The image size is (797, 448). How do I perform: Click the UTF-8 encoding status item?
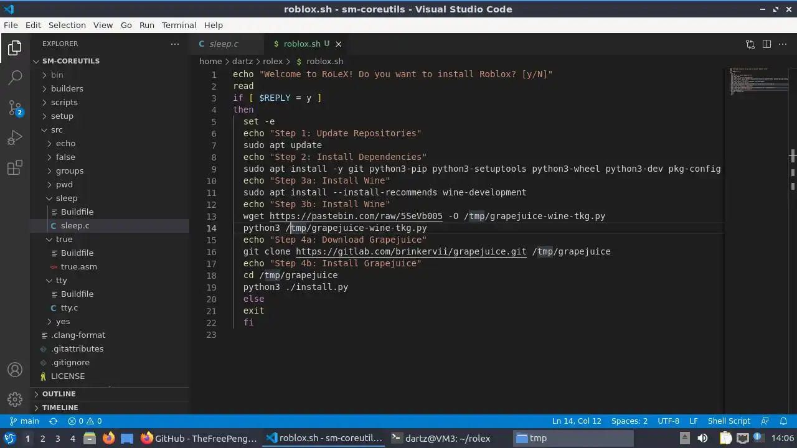pyautogui.click(x=669, y=421)
